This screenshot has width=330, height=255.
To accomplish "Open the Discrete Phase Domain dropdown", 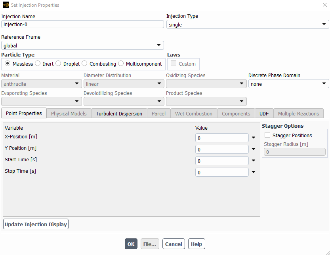I will [288, 84].
